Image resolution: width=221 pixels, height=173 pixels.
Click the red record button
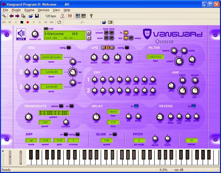click(x=28, y=22)
